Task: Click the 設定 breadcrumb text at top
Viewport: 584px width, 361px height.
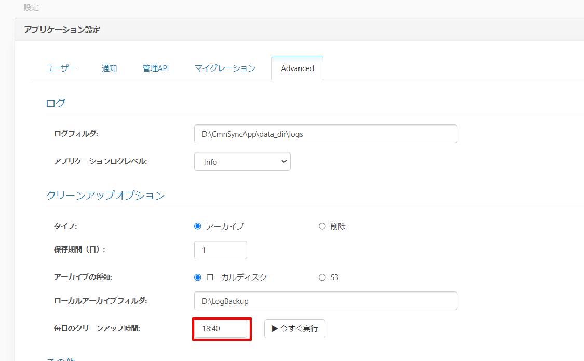Action: pos(31,8)
